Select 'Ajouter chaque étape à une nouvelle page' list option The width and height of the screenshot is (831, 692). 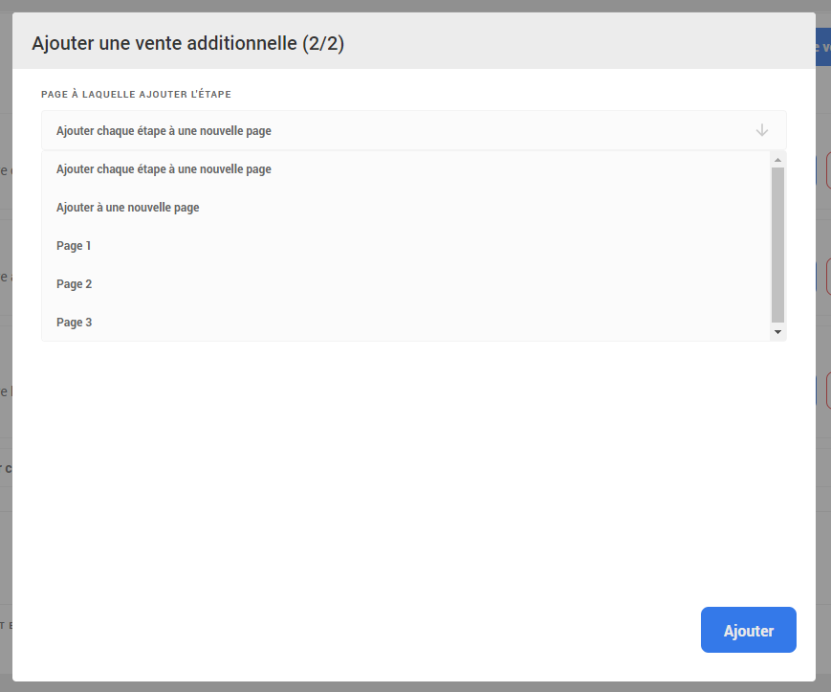click(164, 169)
